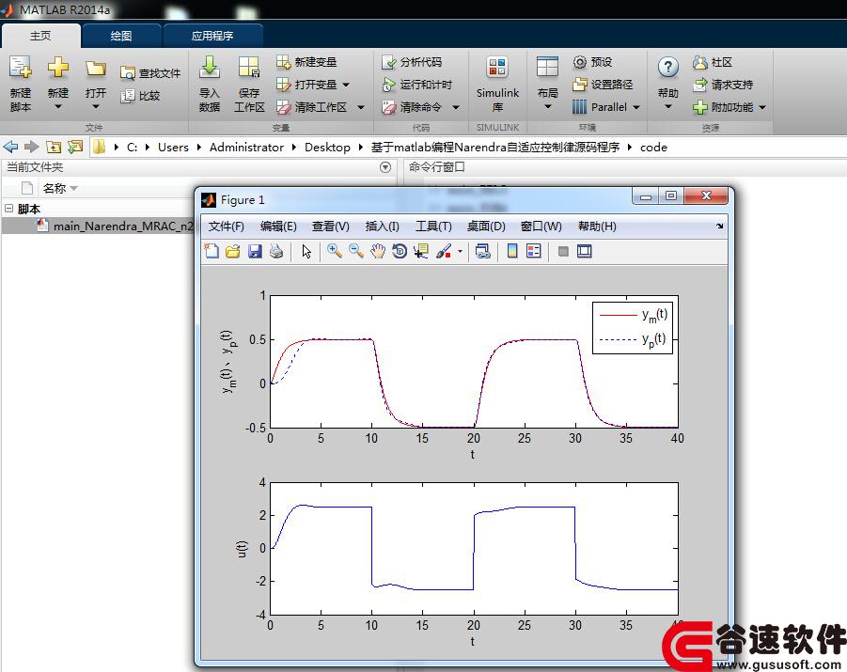
Task: Open the 社区 community link
Action: 713,62
